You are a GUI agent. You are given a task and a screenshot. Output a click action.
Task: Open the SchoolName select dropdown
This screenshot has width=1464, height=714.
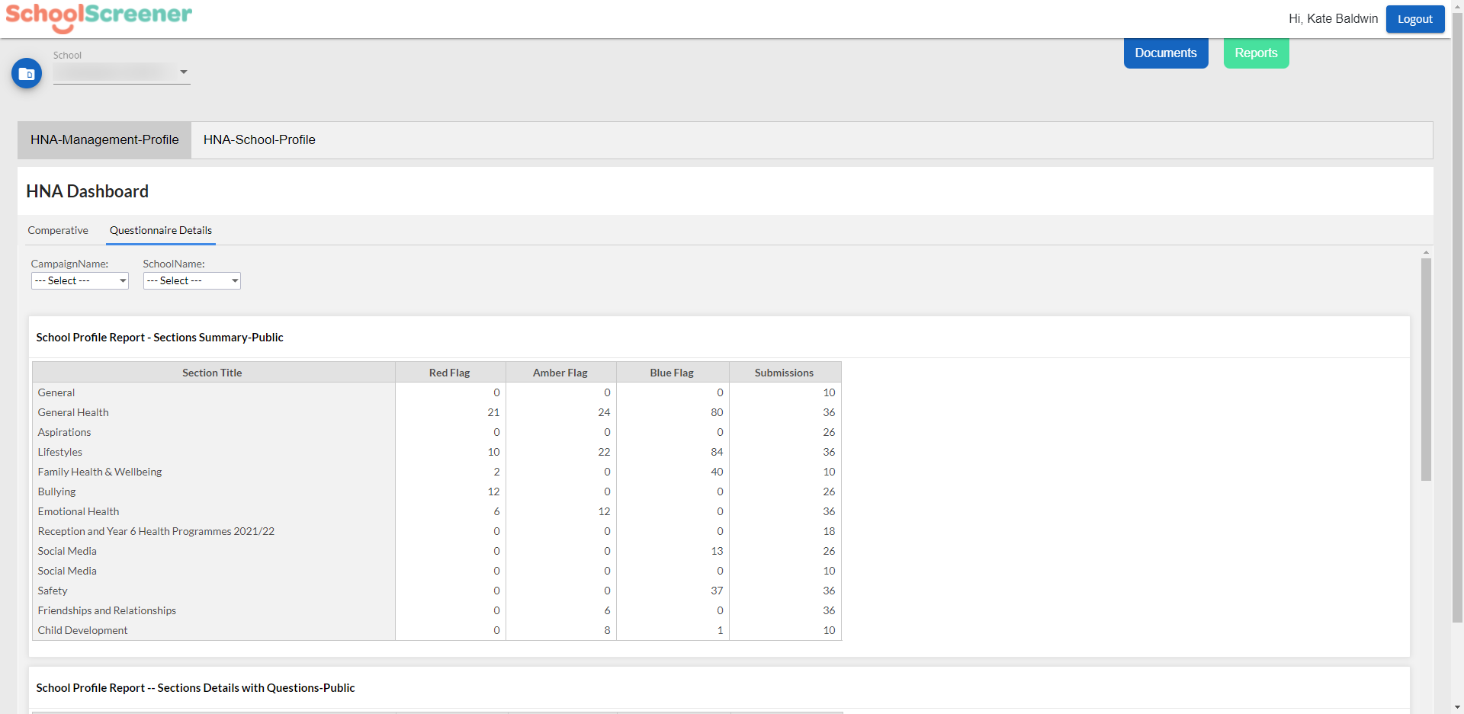point(191,280)
